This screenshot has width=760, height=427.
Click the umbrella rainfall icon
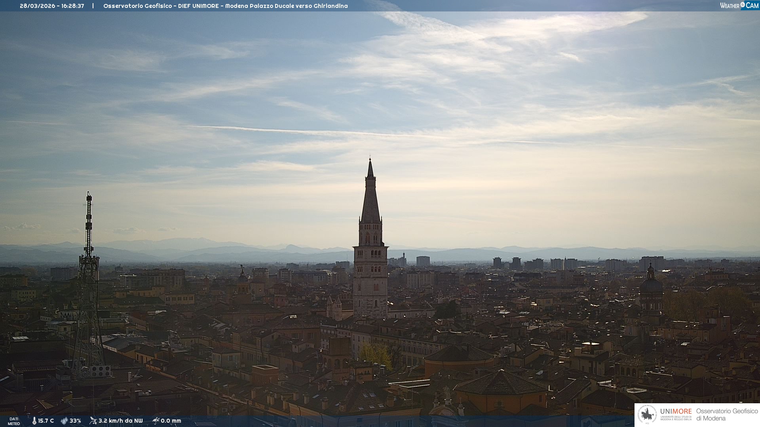point(156,421)
